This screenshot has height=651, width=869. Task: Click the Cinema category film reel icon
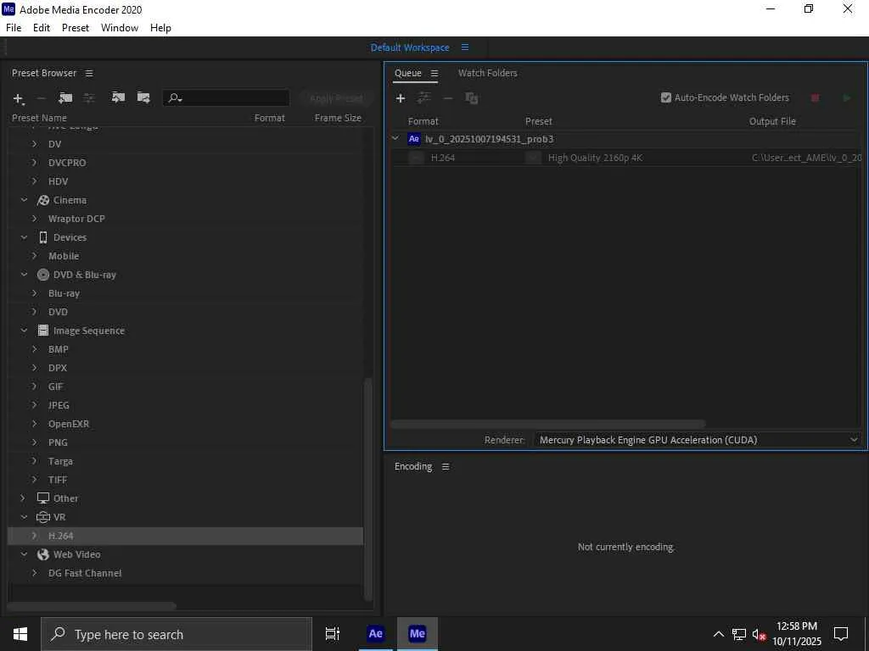[x=43, y=200]
